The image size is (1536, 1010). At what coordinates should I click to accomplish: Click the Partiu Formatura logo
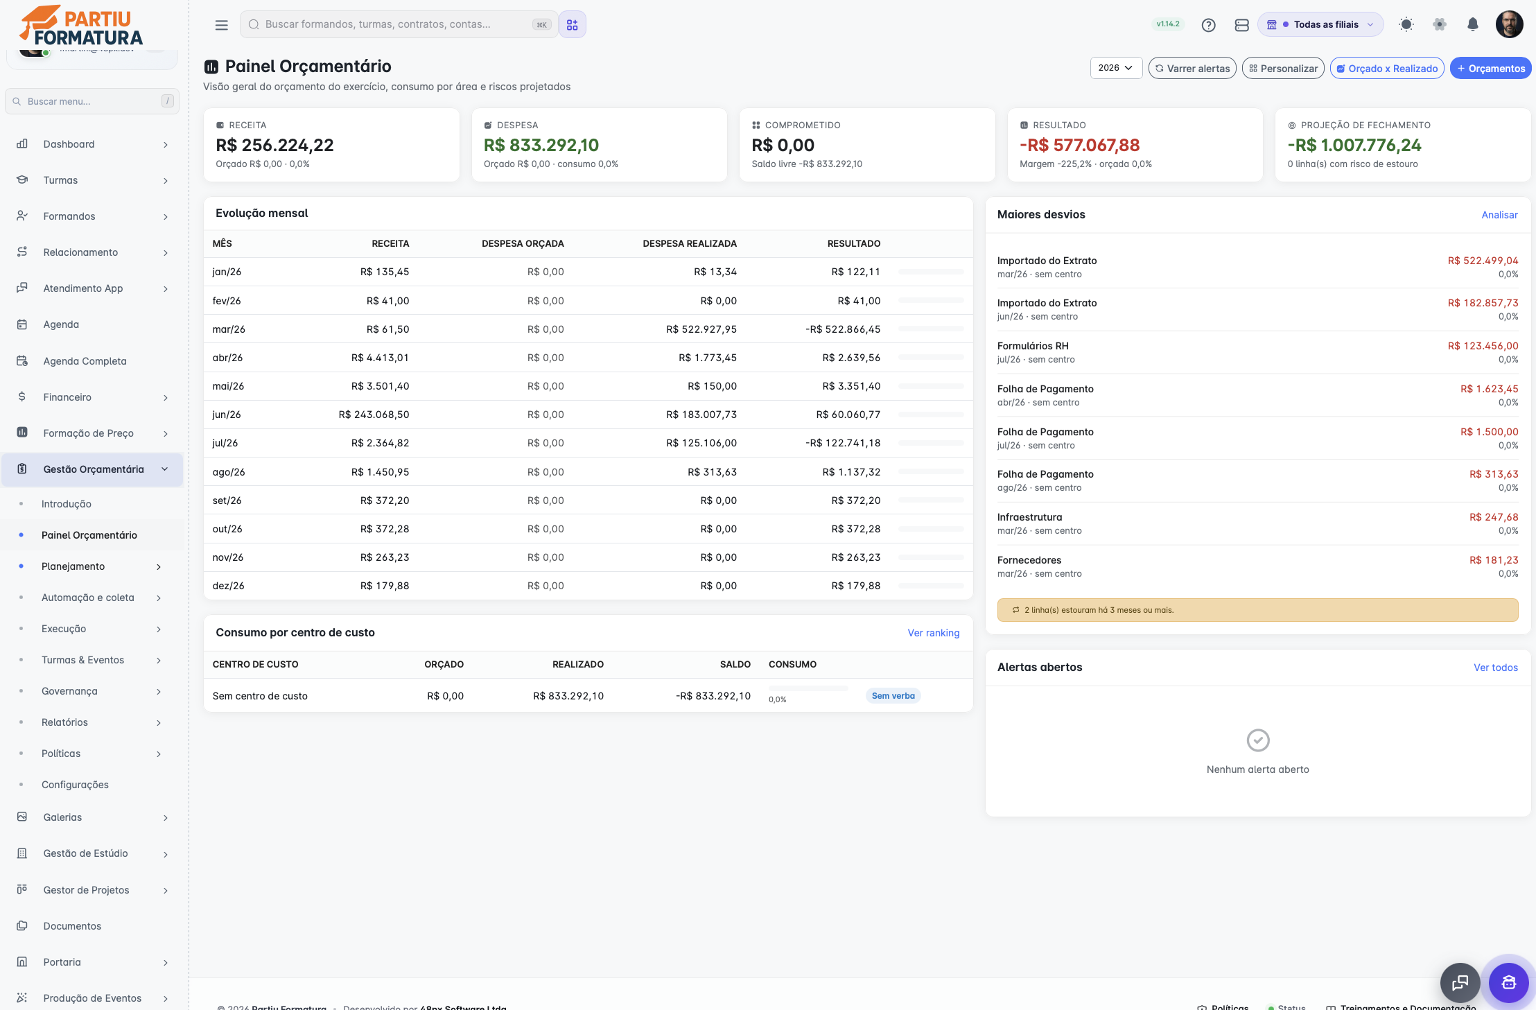point(81,26)
